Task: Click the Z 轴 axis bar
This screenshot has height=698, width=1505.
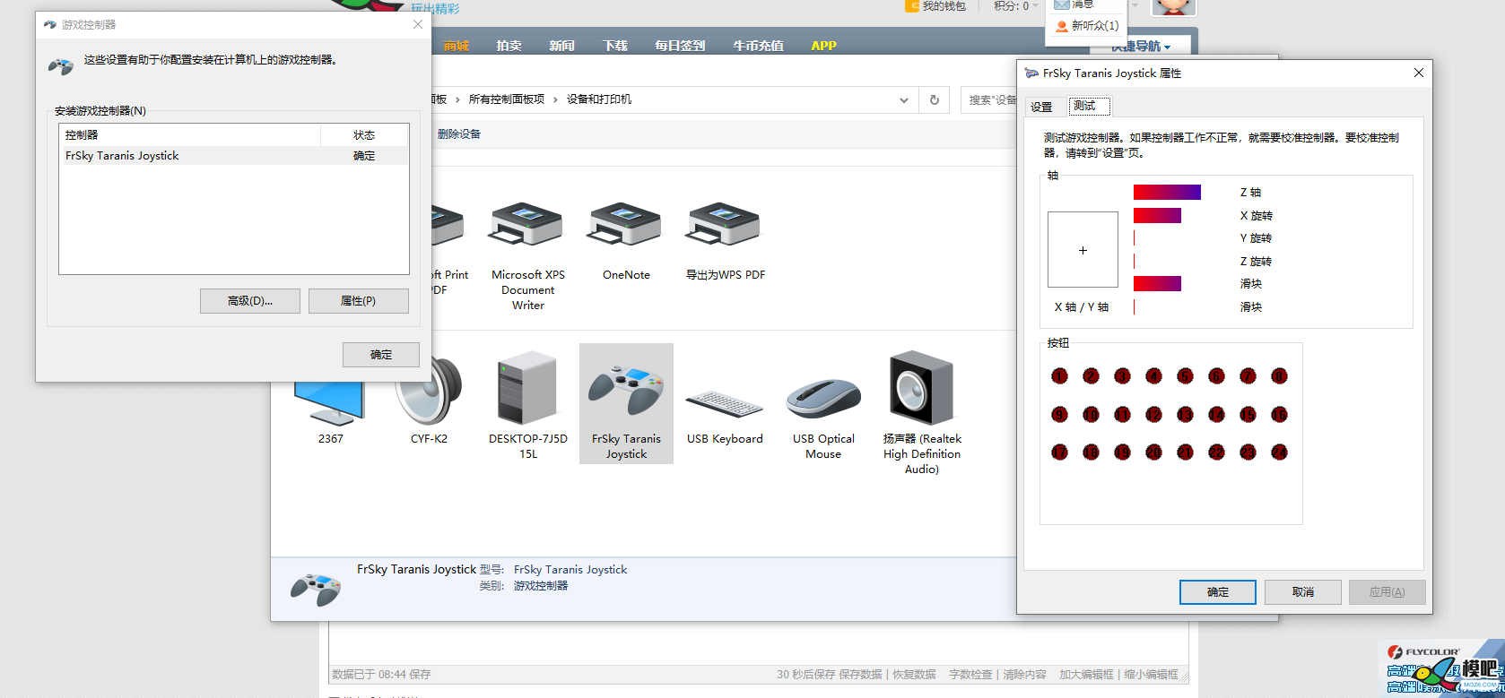Action: [x=1167, y=192]
